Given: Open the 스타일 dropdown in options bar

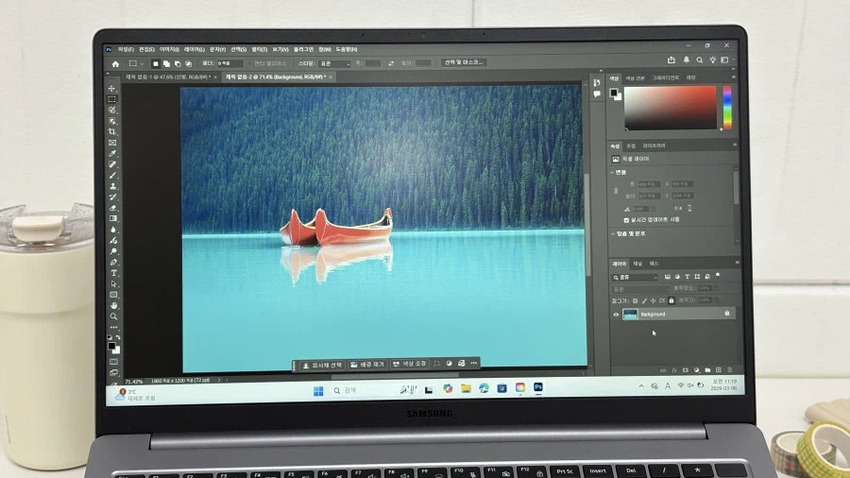Looking at the screenshot, I should point(336,63).
